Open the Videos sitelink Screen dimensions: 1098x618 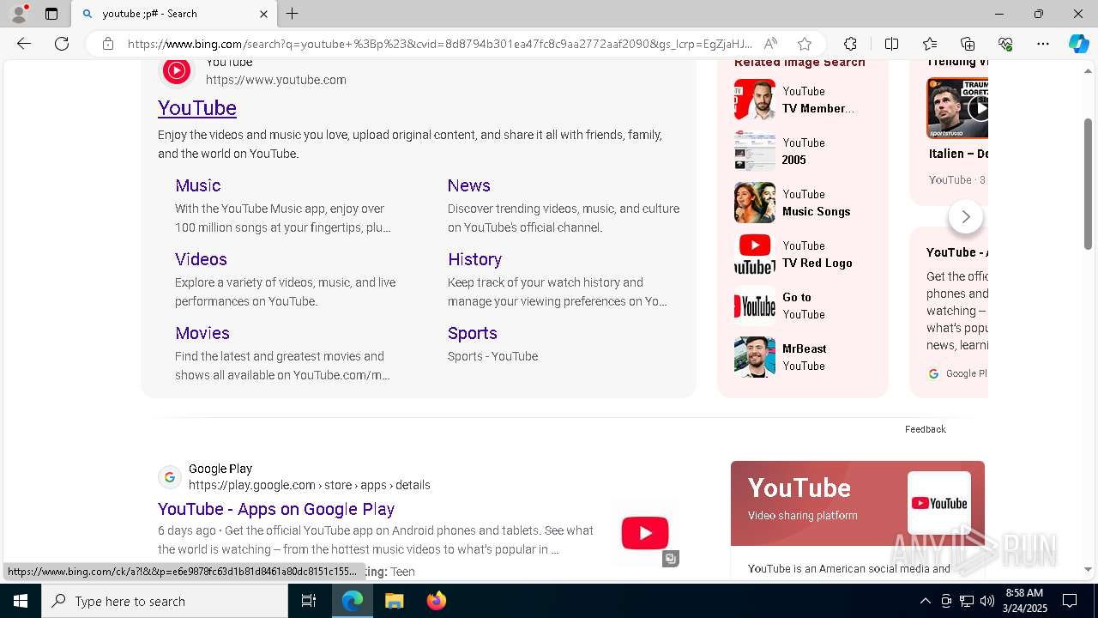(201, 259)
